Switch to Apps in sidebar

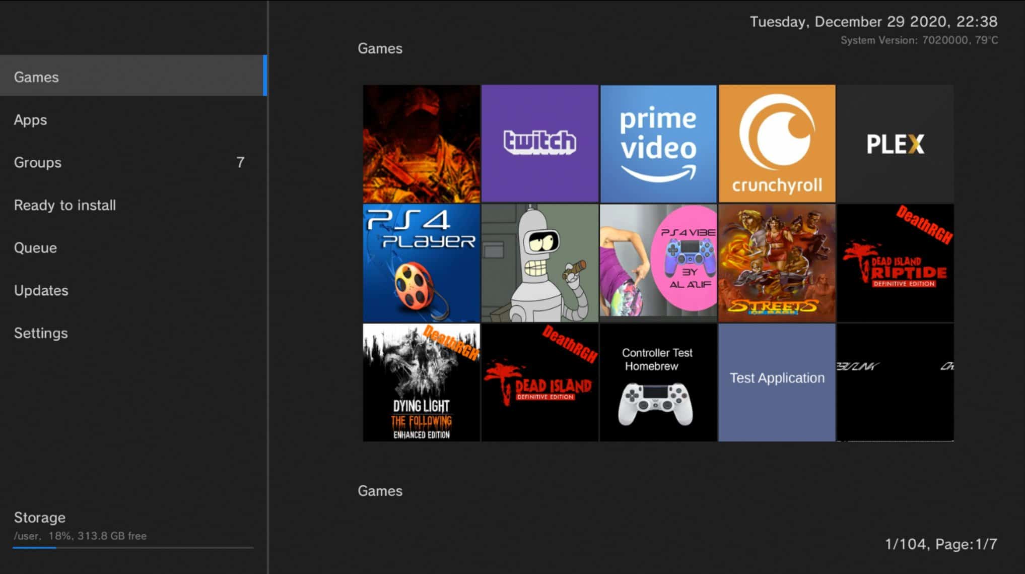(x=31, y=120)
